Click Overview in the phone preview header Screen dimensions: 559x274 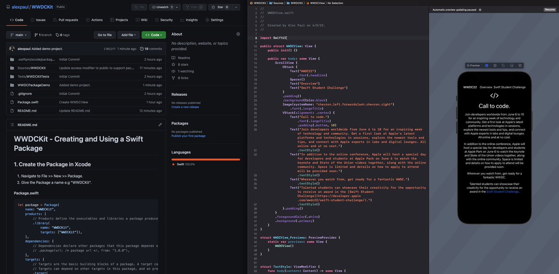(486, 87)
